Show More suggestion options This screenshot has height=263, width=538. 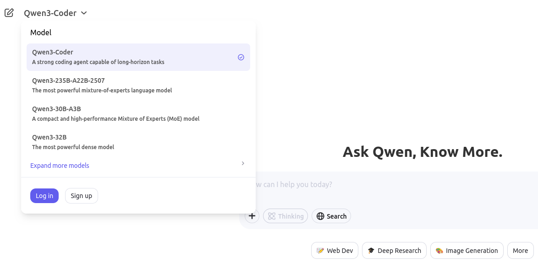coord(520,251)
